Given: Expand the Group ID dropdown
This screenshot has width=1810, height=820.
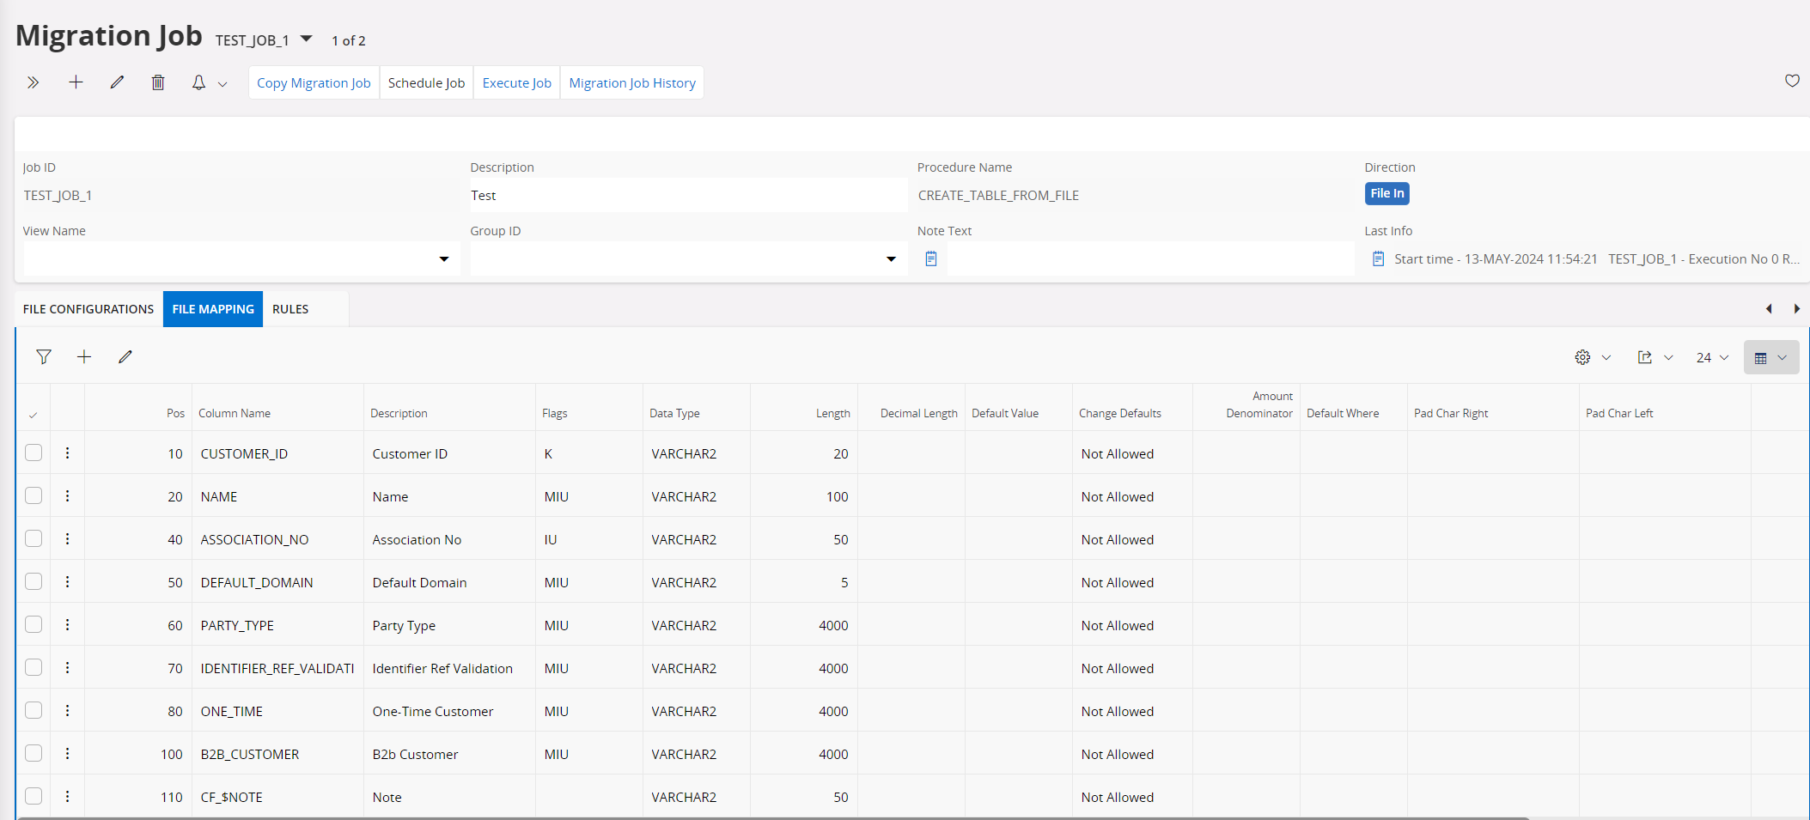Looking at the screenshot, I should click(891, 258).
